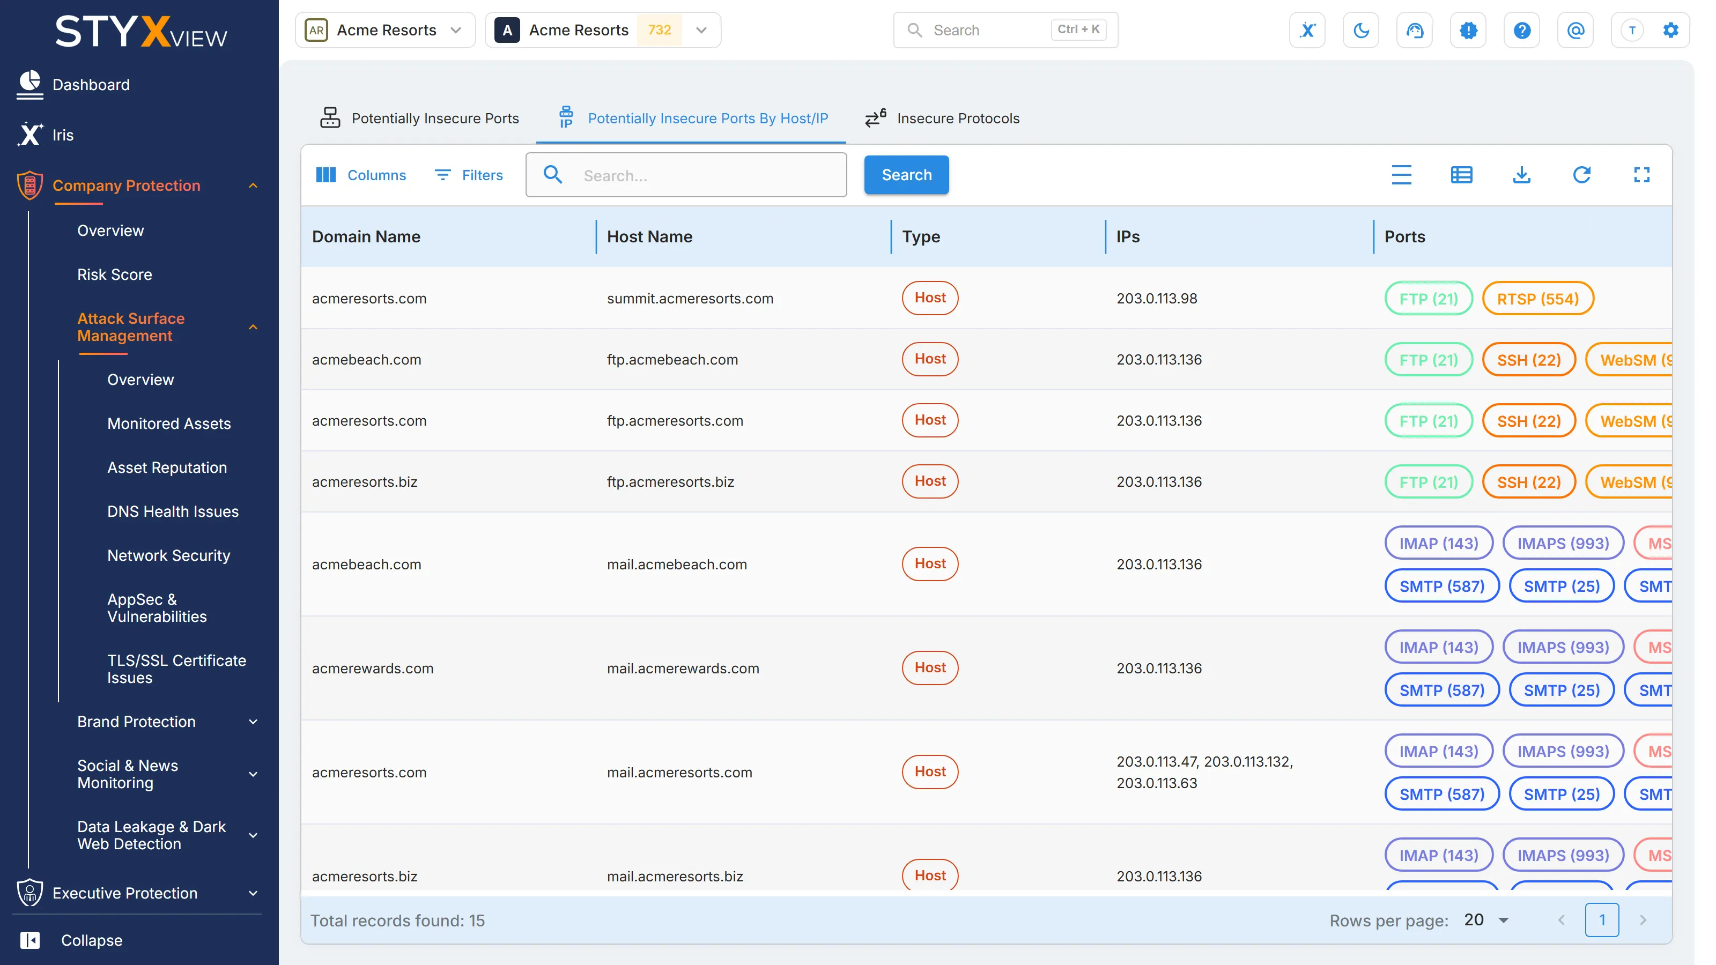Viewport: 1716px width, 965px height.
Task: Toggle dark mode moon icon
Action: point(1361,30)
